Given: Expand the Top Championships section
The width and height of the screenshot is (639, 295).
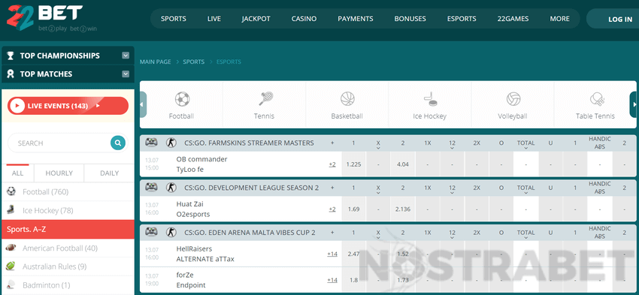Looking at the screenshot, I should pos(126,56).
